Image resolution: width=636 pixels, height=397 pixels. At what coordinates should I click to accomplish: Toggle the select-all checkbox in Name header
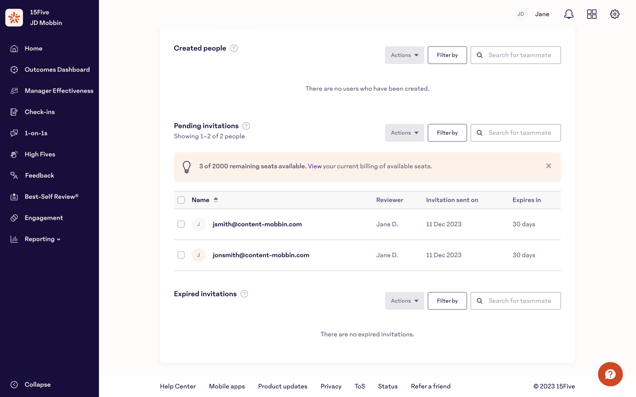click(x=181, y=200)
